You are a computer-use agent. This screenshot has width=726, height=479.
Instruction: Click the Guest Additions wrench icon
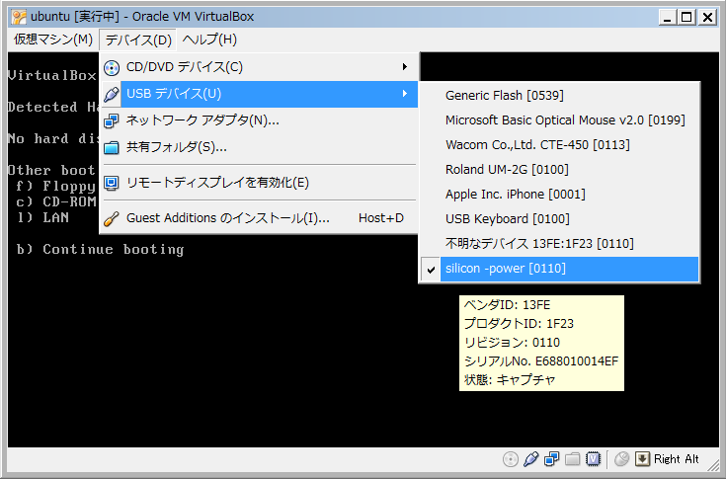point(112,218)
